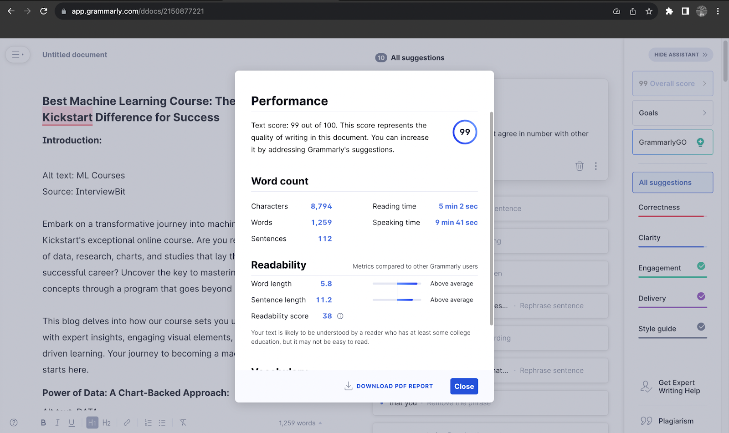Viewport: 729px width, 433px height.
Task: Hide the assistant panel
Action: point(681,55)
